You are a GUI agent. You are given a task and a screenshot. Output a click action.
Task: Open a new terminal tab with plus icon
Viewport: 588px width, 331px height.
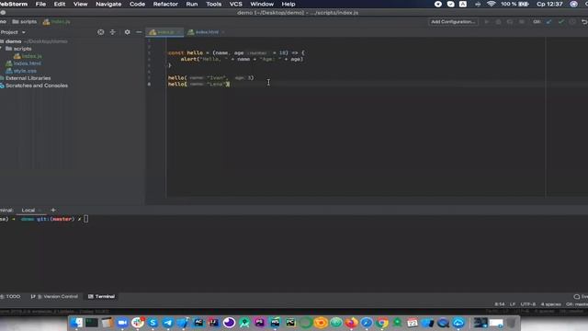point(53,211)
